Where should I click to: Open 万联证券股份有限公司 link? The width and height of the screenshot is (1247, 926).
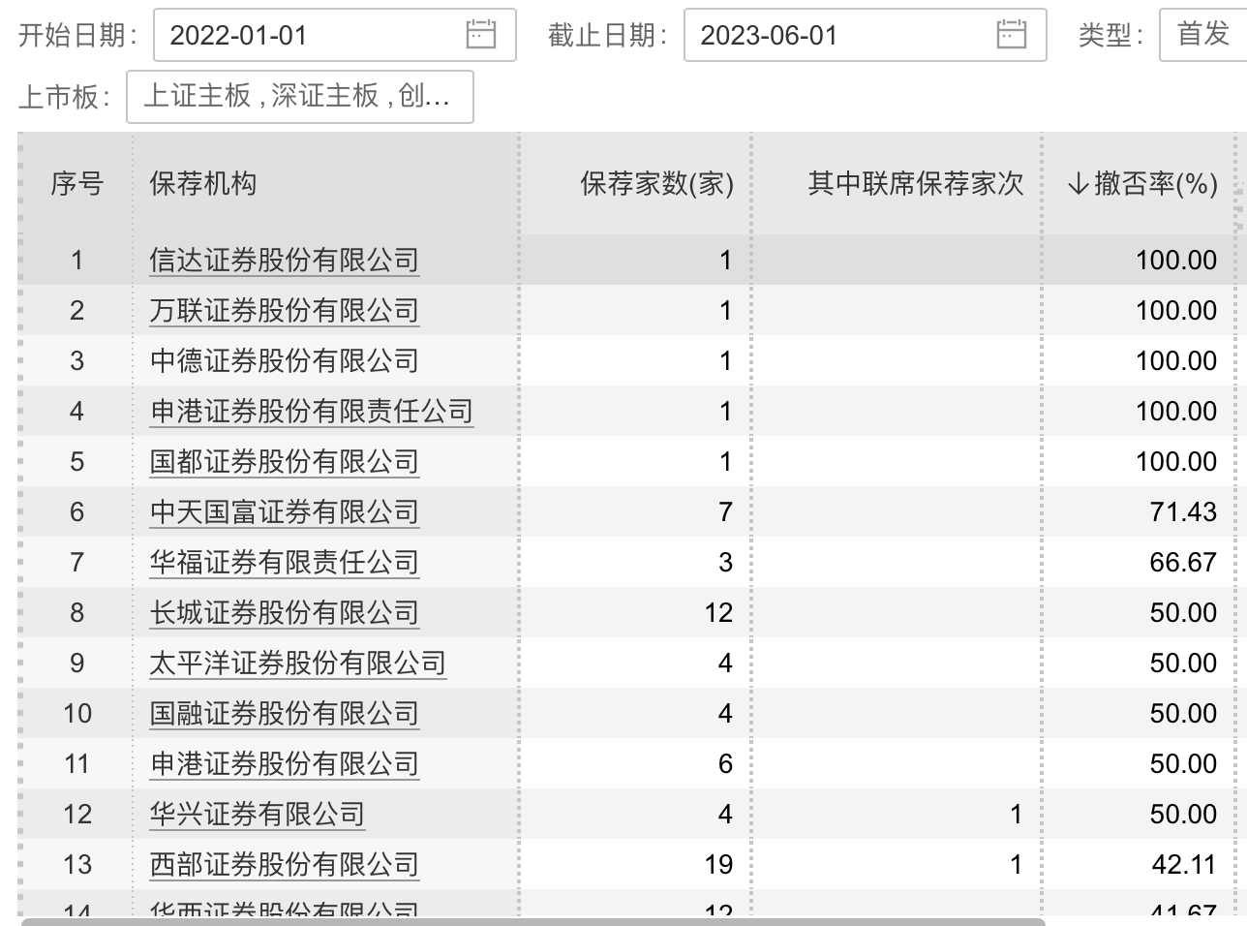284,310
